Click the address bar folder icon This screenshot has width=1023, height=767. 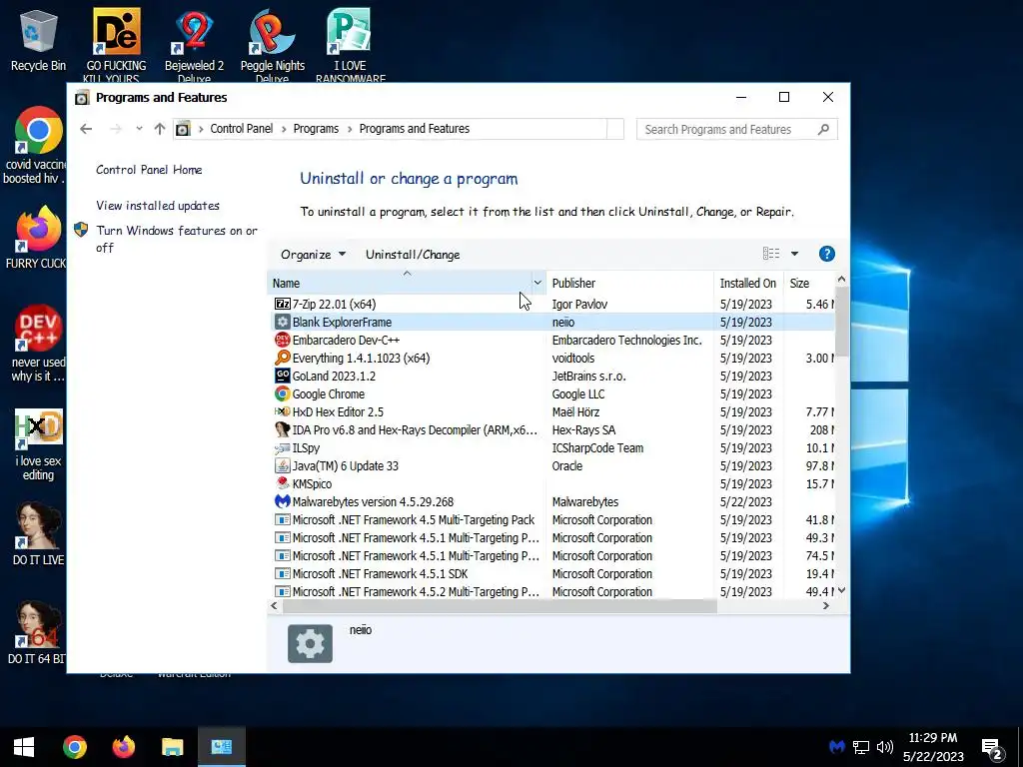(x=184, y=129)
